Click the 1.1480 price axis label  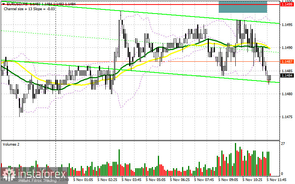(x=287, y=94)
